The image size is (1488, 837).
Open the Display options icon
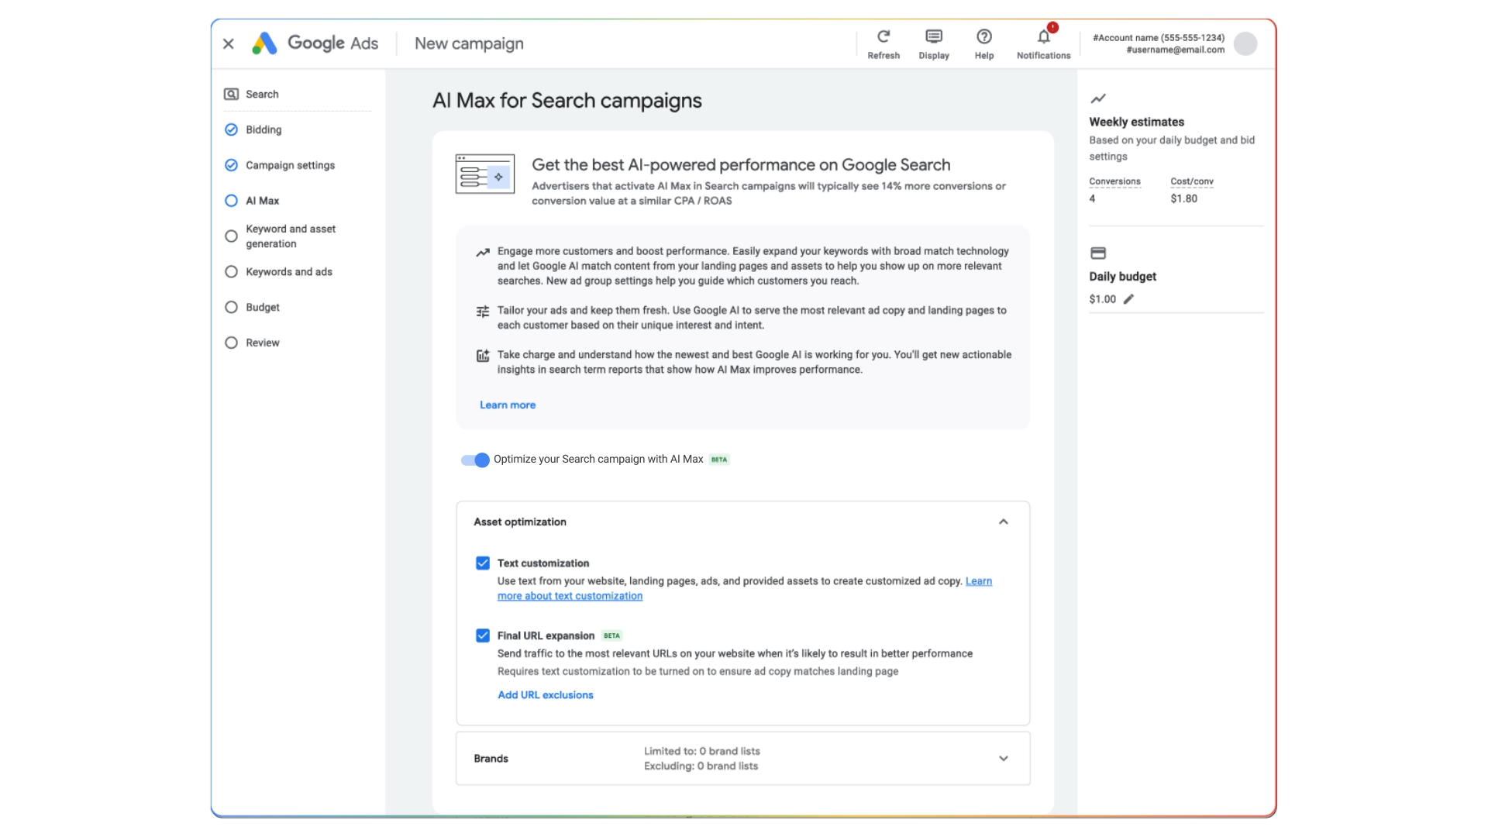[x=934, y=36]
